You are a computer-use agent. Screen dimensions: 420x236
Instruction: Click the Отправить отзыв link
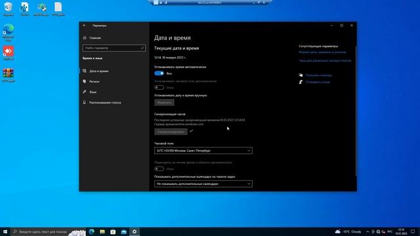(318, 82)
